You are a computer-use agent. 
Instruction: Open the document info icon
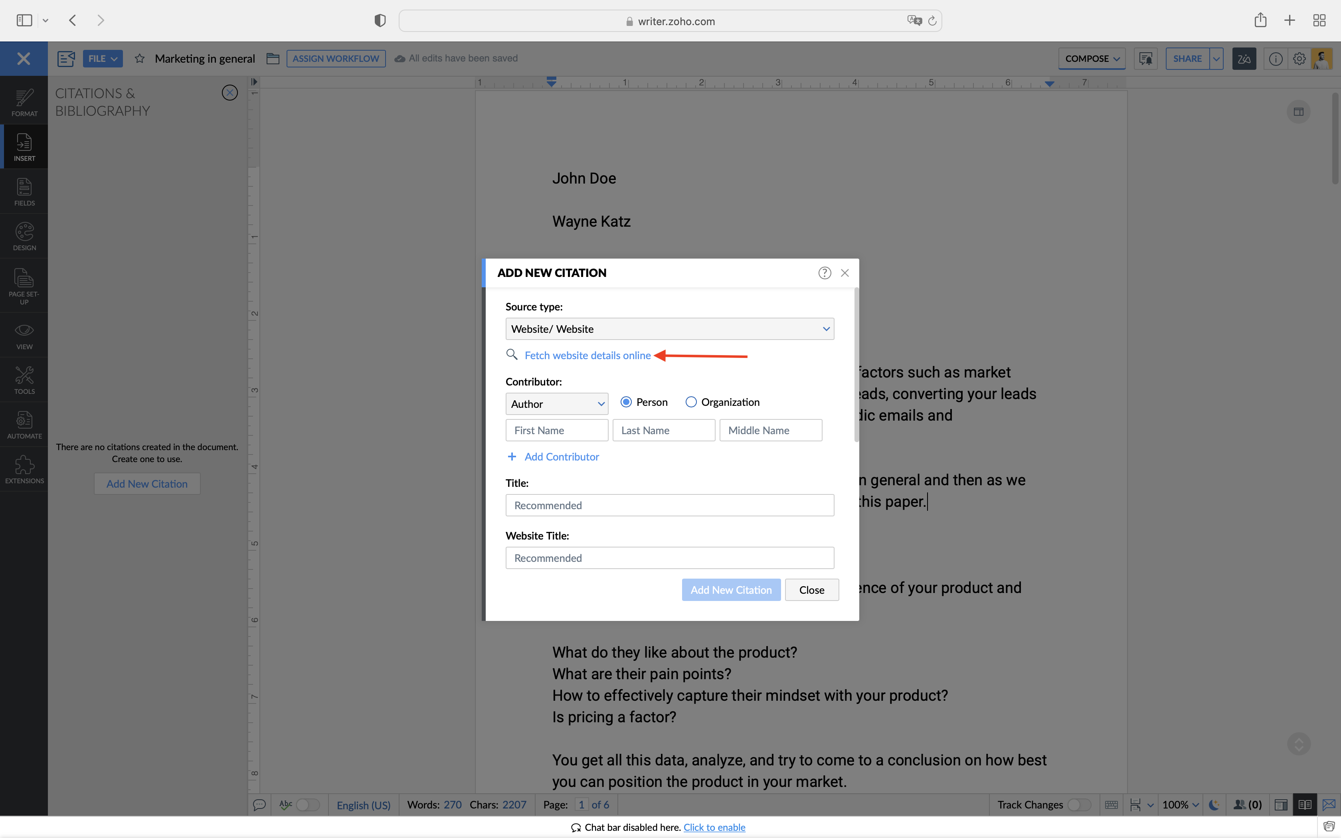(x=1275, y=59)
